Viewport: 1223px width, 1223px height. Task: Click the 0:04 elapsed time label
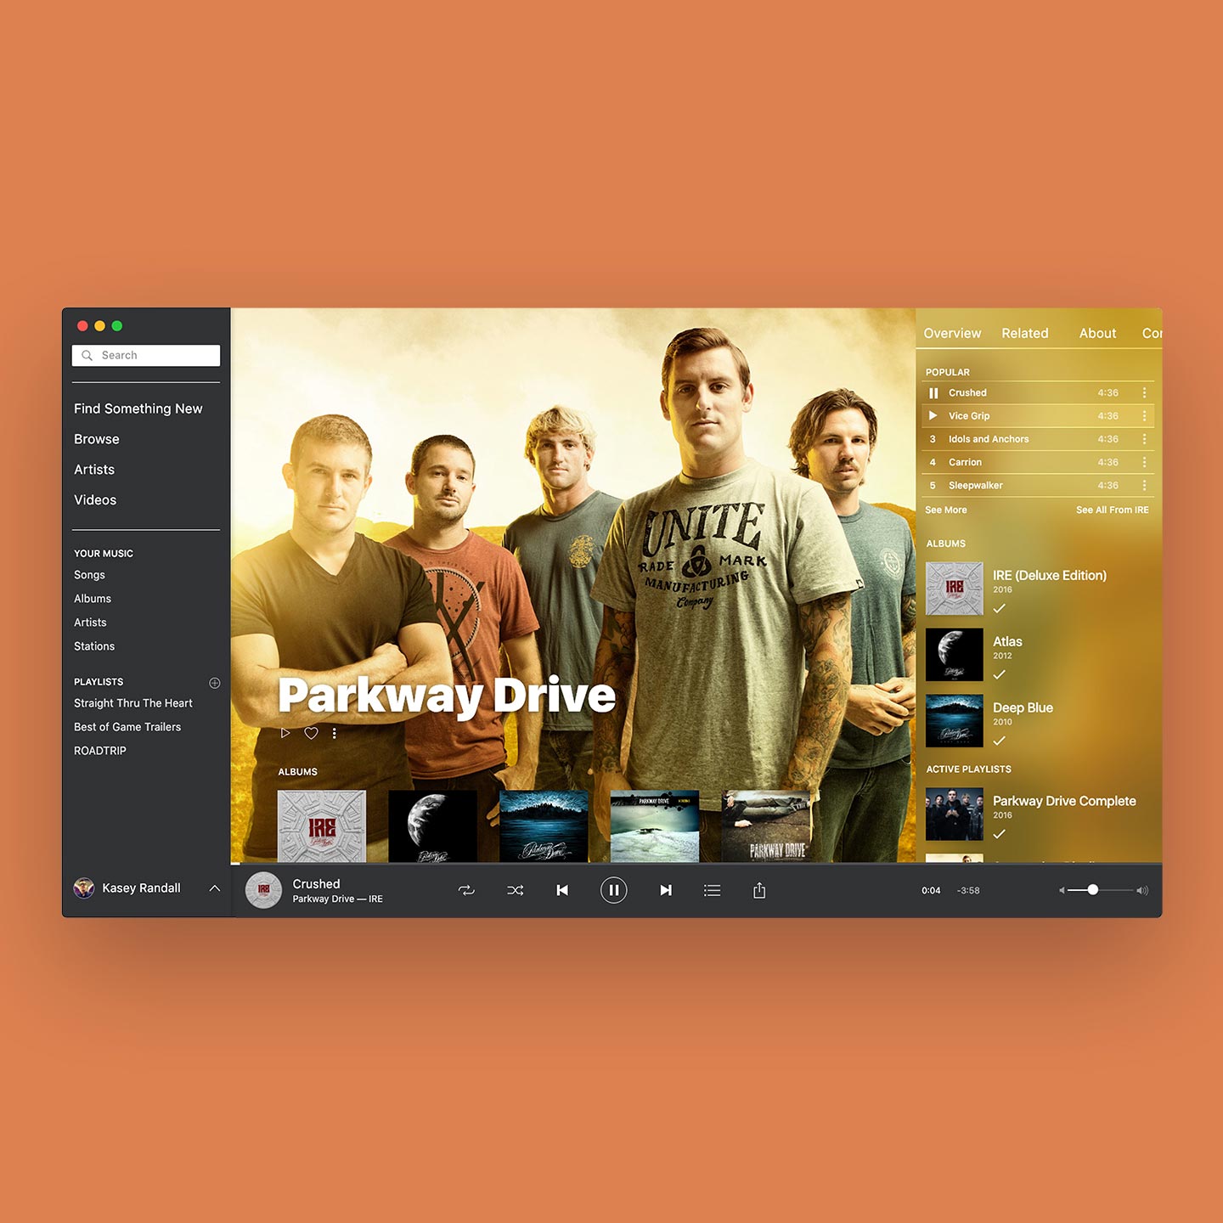(x=931, y=891)
